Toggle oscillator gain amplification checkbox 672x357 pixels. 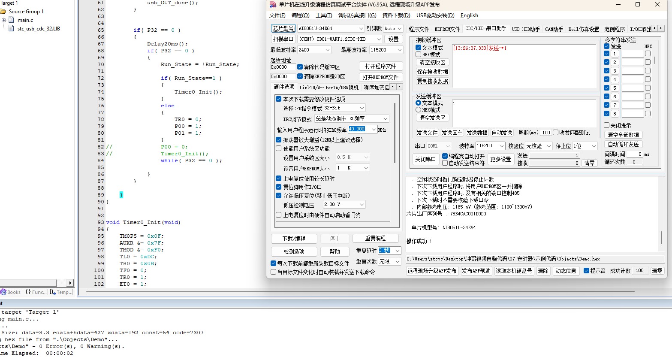click(x=279, y=140)
